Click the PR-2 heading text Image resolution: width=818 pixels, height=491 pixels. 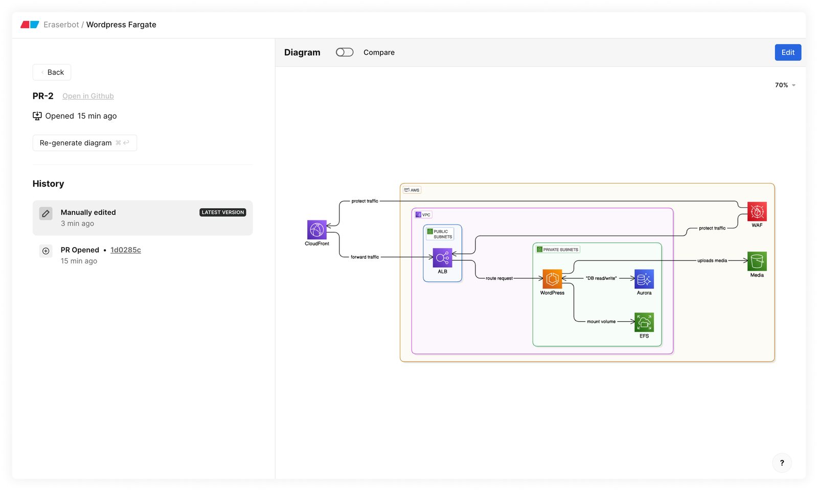[43, 96]
